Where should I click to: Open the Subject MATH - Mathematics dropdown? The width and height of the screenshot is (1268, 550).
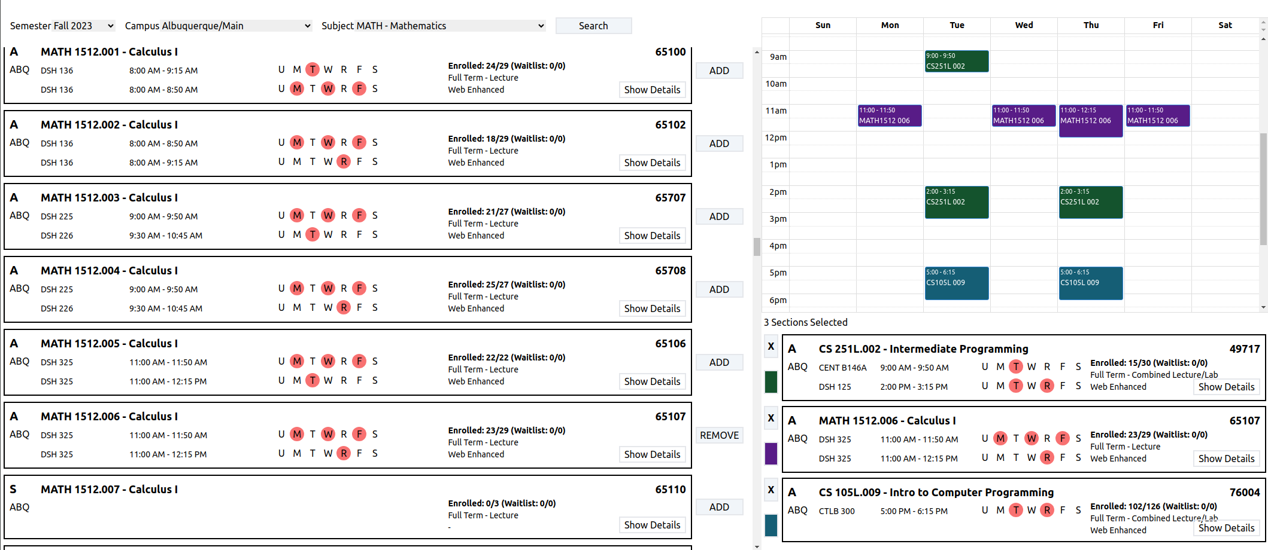[433, 26]
